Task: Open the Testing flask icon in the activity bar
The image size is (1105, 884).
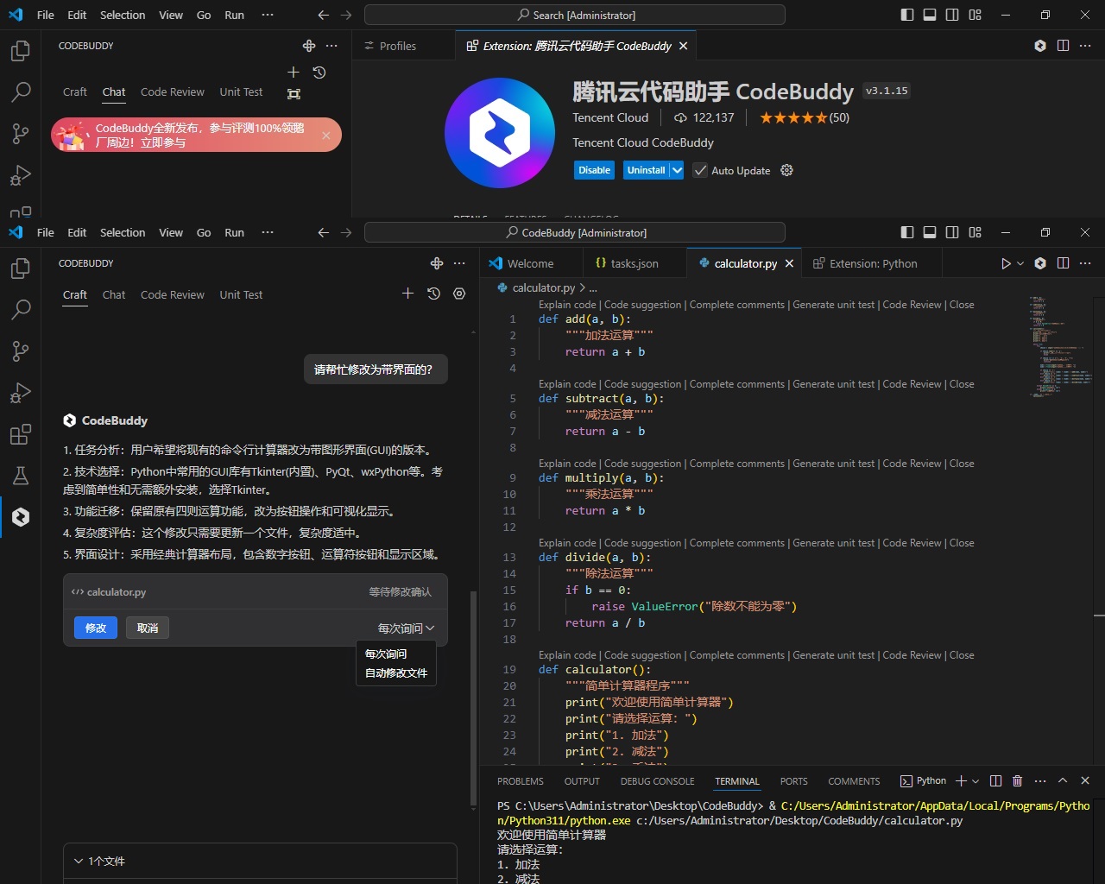Action: pos(21,476)
